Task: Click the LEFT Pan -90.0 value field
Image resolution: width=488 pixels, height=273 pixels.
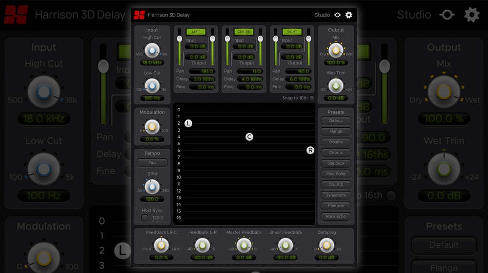Action: coord(202,71)
